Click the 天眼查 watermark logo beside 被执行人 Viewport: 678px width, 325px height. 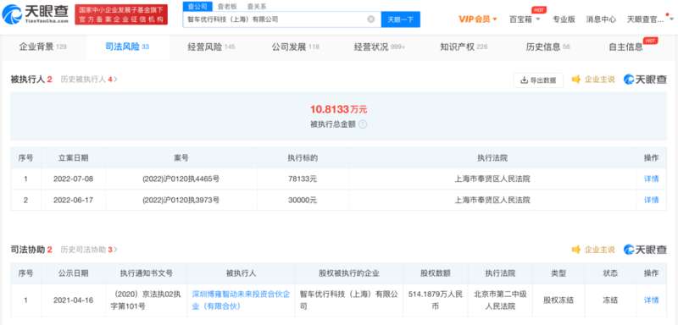click(x=645, y=80)
